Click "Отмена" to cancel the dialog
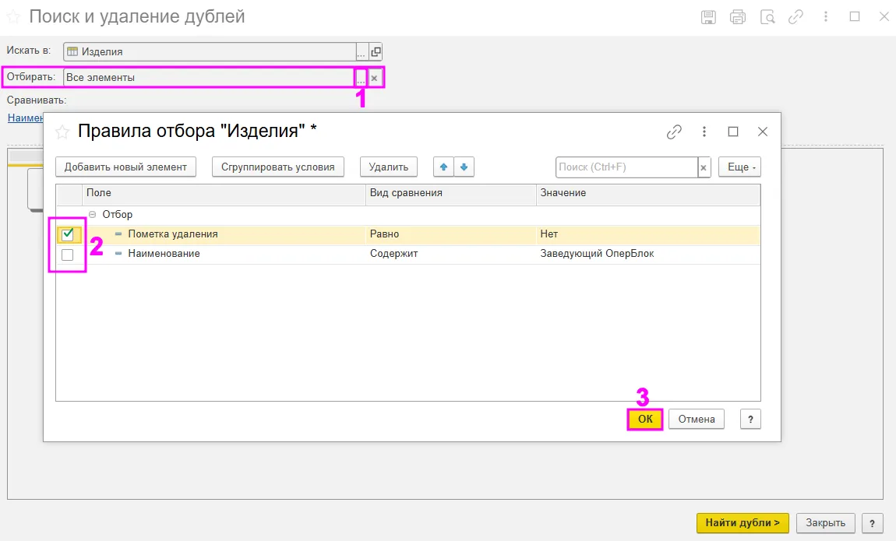The image size is (896, 541). 697,420
